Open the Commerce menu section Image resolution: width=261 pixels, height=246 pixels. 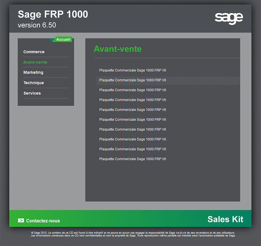(34, 52)
